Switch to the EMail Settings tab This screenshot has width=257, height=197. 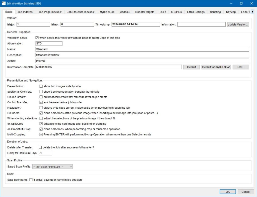(196, 12)
